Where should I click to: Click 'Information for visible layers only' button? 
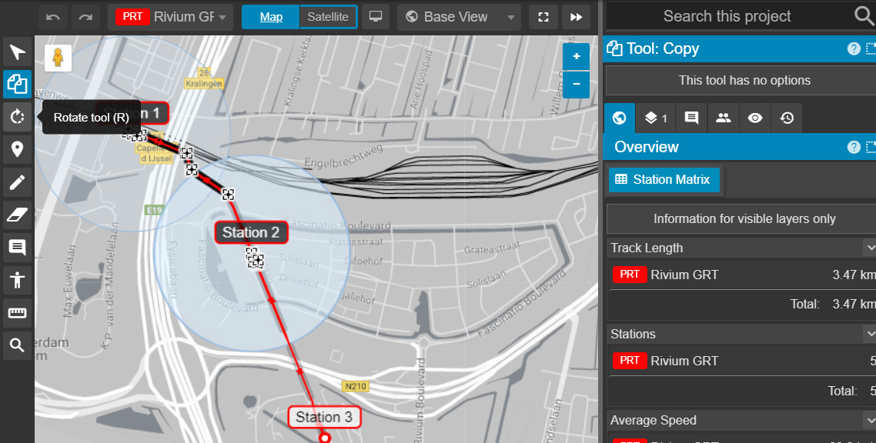tap(741, 218)
